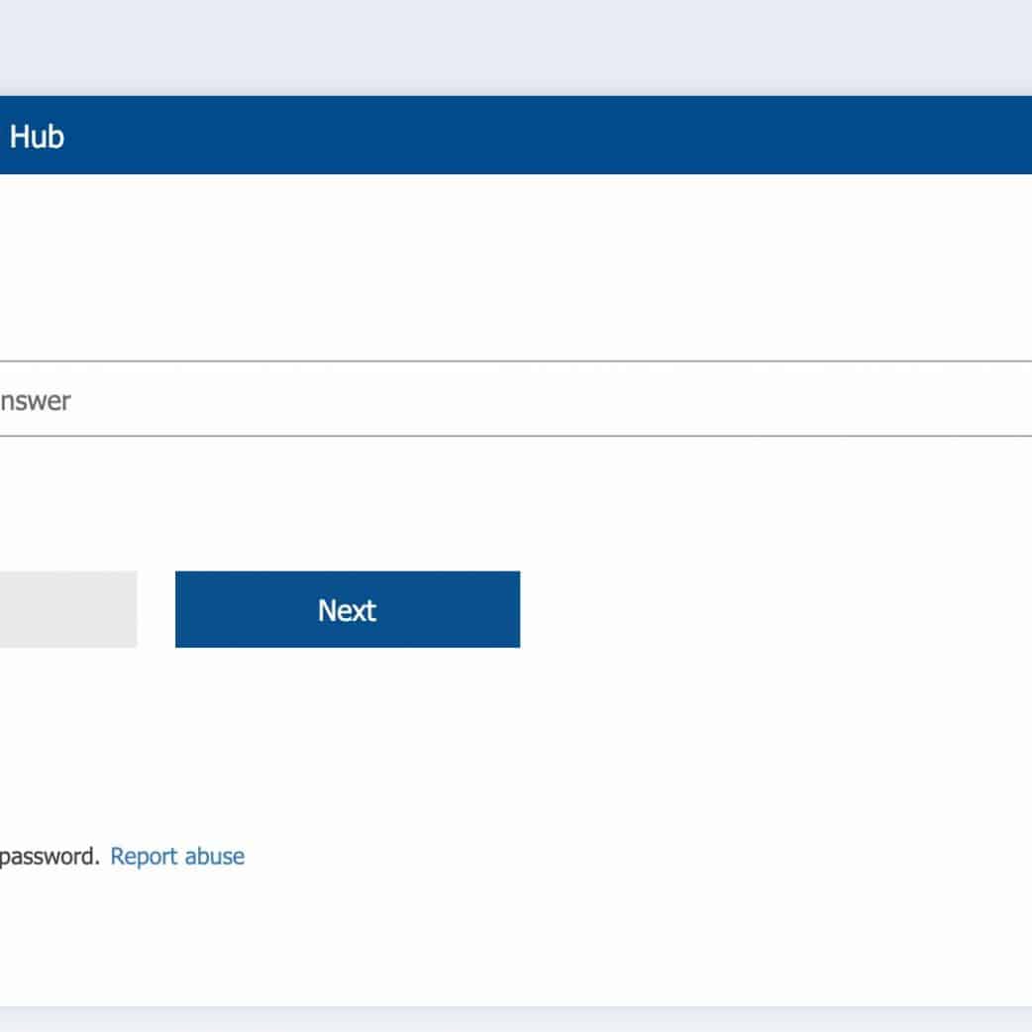Proceed by pressing Next
Image resolution: width=1032 pixels, height=1032 pixels.
pos(347,609)
